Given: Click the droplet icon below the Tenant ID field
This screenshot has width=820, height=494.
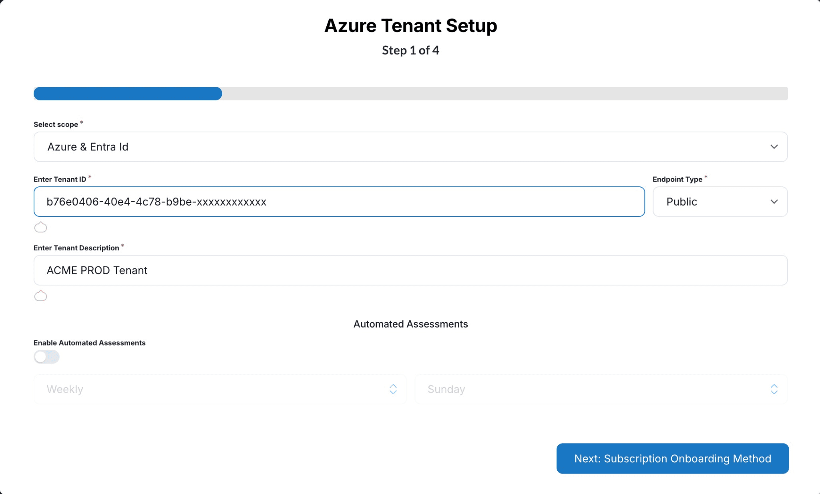Looking at the screenshot, I should click(x=40, y=227).
